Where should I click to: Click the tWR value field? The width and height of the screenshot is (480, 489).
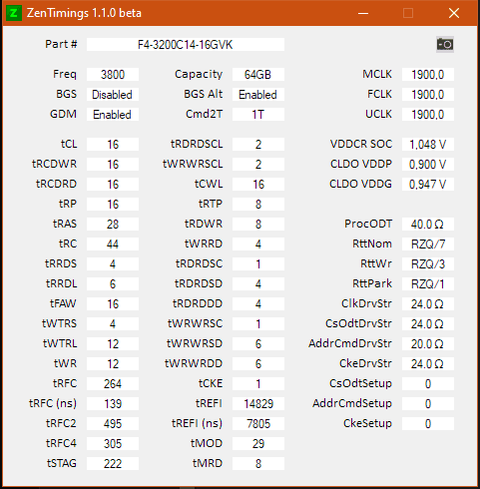(113, 363)
